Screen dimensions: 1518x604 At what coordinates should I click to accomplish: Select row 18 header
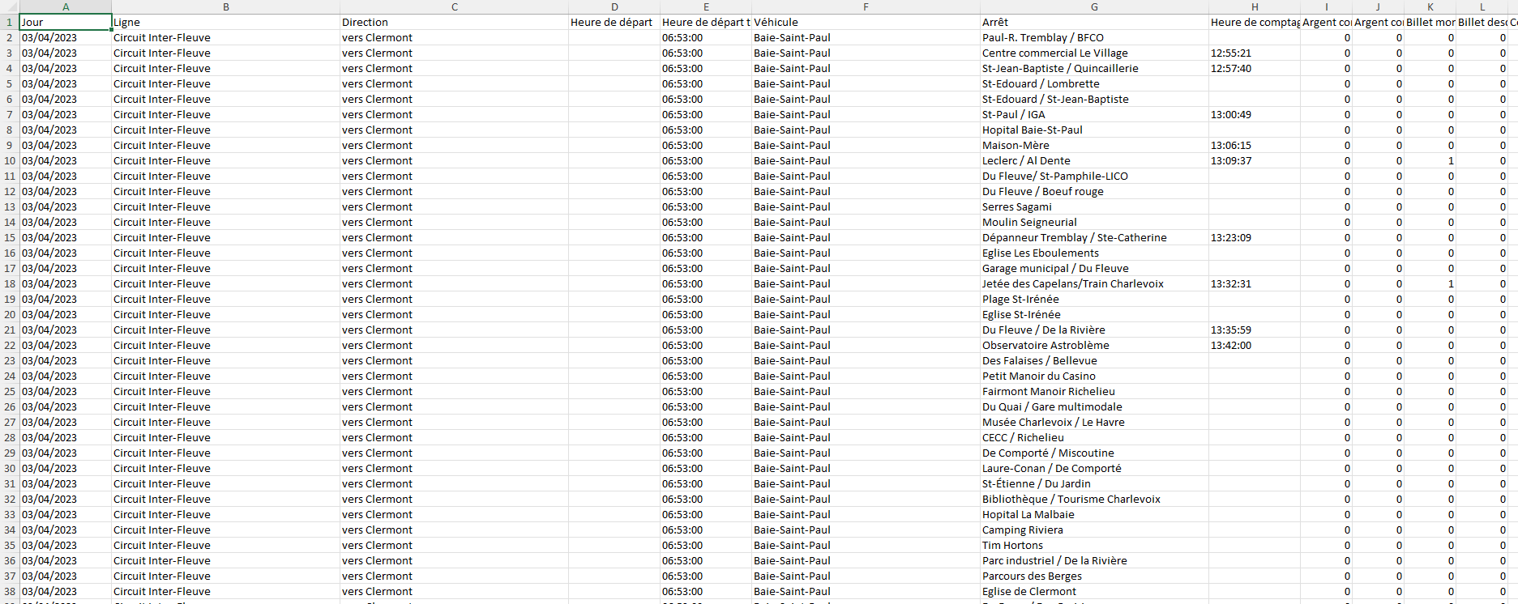10,283
